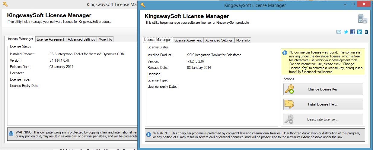The image size is (373, 150).
Task: Click the email envelope icon
Action: click(x=339, y=32)
